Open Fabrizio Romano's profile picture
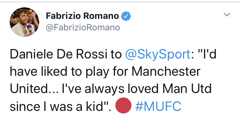Image resolution: width=241 pixels, height=124 pixels. coord(24,22)
